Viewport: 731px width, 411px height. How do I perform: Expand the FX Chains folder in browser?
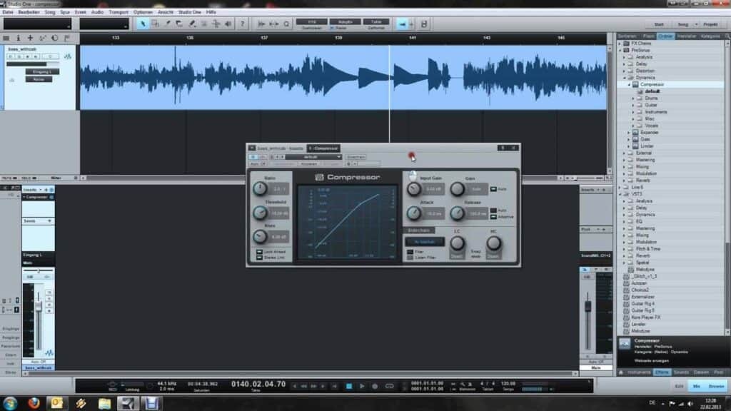tap(620, 44)
